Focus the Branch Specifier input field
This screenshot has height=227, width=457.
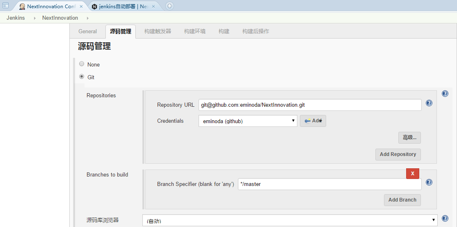tap(330, 184)
